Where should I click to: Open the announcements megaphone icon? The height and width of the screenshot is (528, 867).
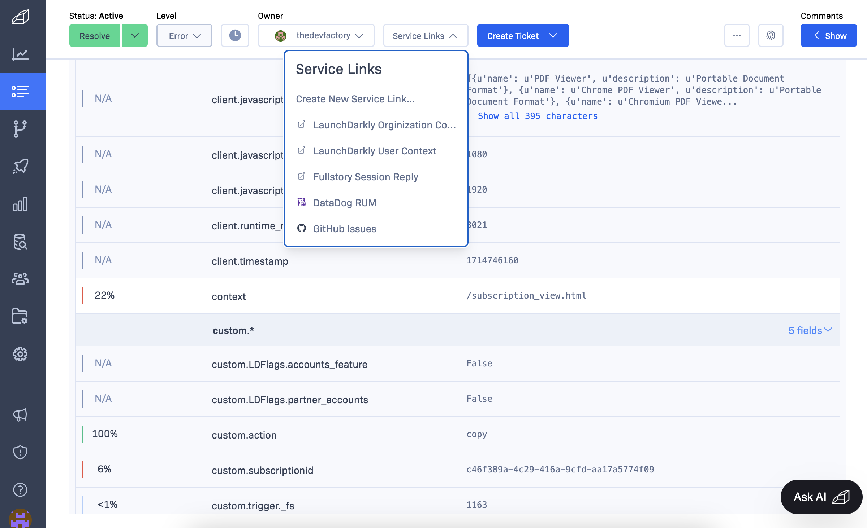(x=20, y=415)
